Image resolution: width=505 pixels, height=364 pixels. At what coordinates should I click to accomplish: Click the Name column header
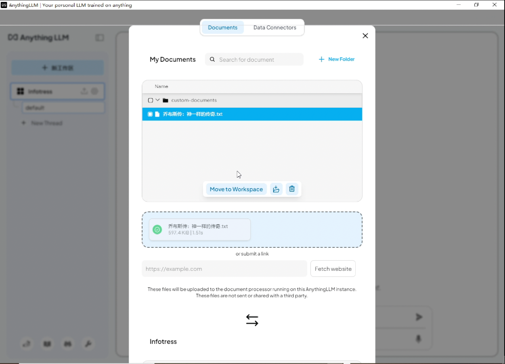(x=161, y=86)
